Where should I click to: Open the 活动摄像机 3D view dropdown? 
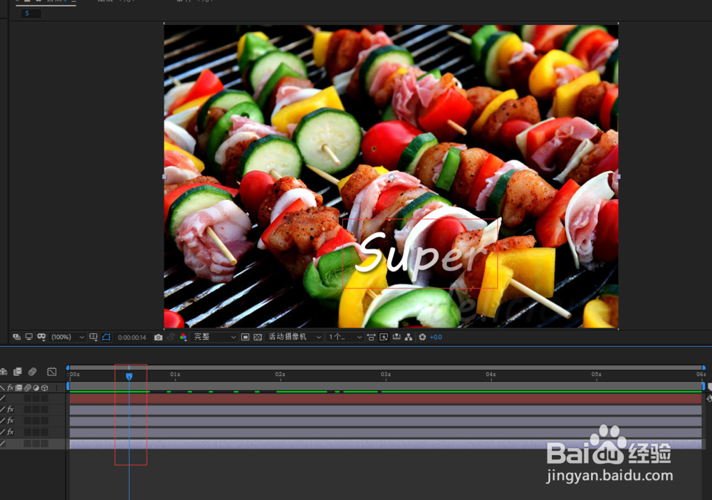tap(294, 337)
